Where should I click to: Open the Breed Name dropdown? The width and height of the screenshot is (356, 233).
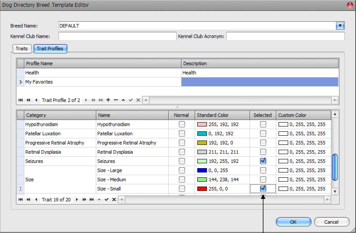tap(340, 26)
